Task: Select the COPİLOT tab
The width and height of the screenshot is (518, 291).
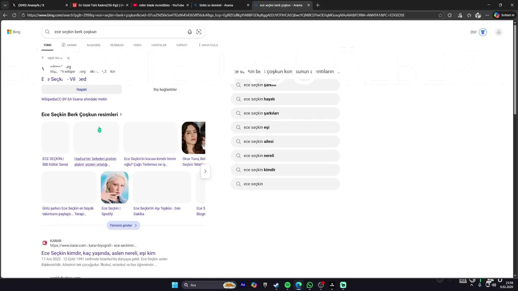Action: click(182, 45)
